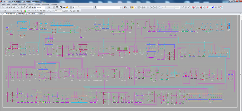Click the binoculars find icon

click(x=78, y=11)
